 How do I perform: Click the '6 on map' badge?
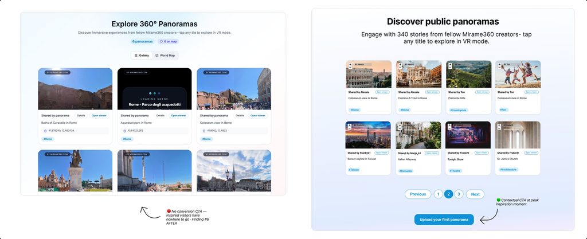pos(169,41)
